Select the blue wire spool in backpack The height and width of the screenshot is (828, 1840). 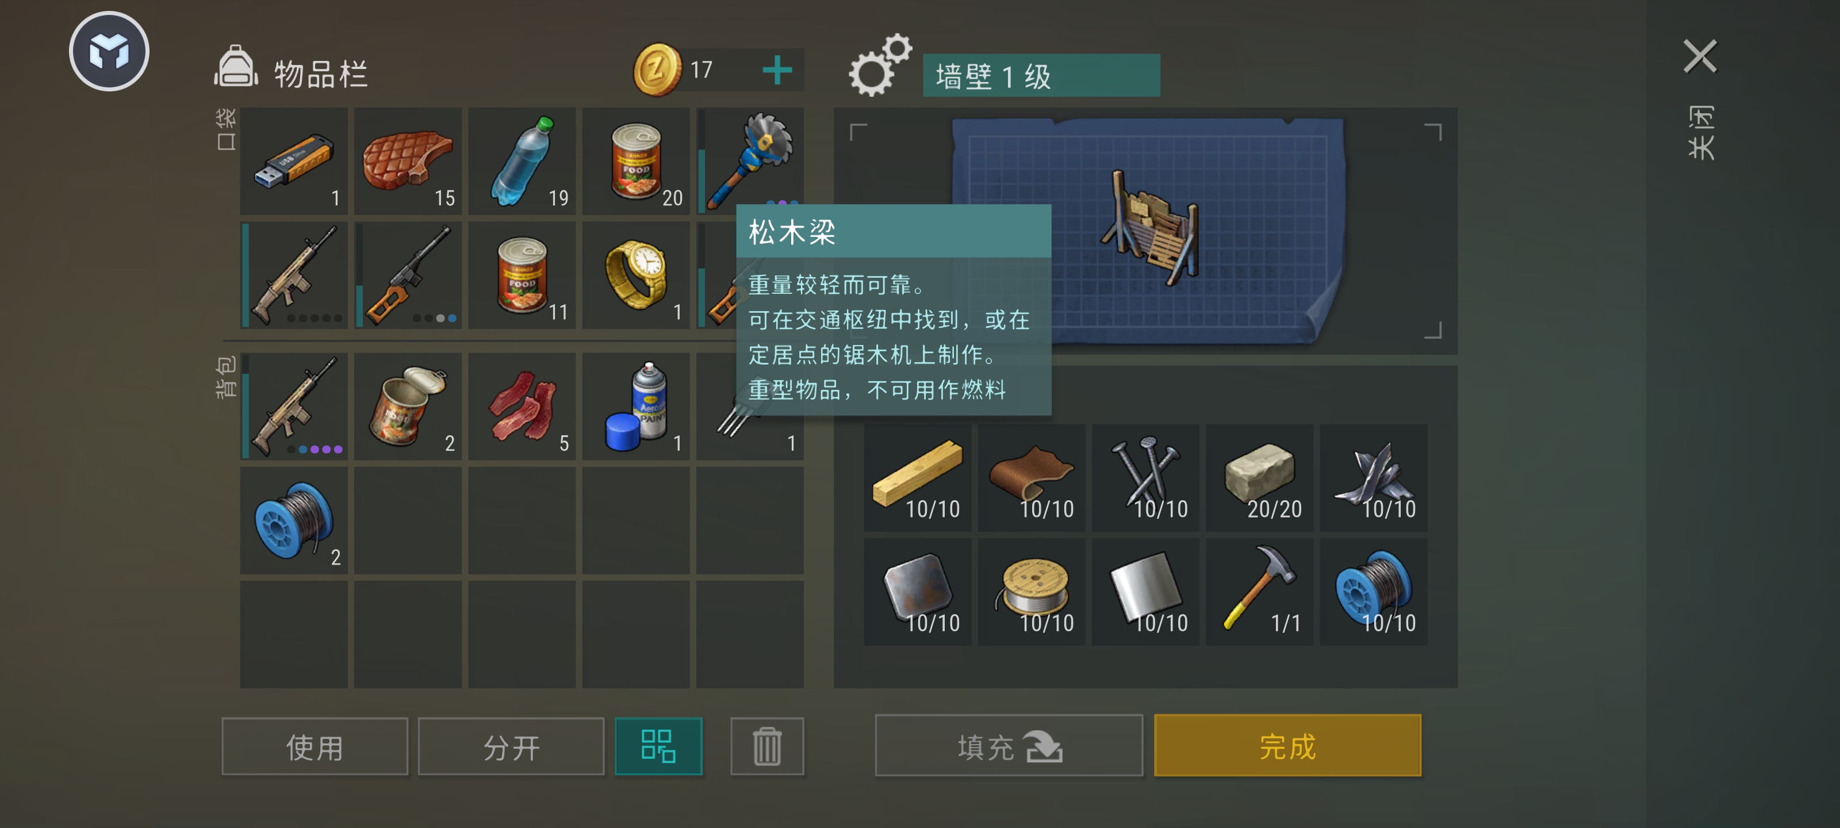click(294, 521)
